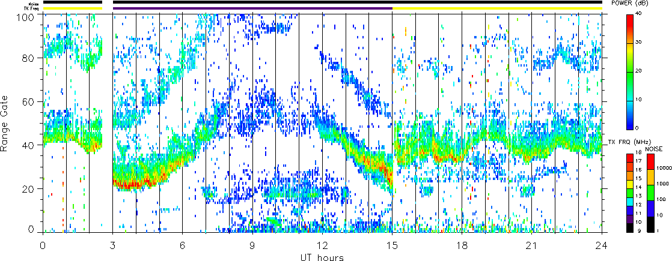Viewport: 672px width, 261px height.
Task: Pick the green band of POWER colour bar
Action: [630, 86]
